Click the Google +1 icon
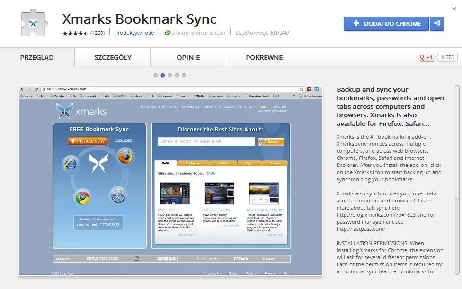 click(x=427, y=57)
